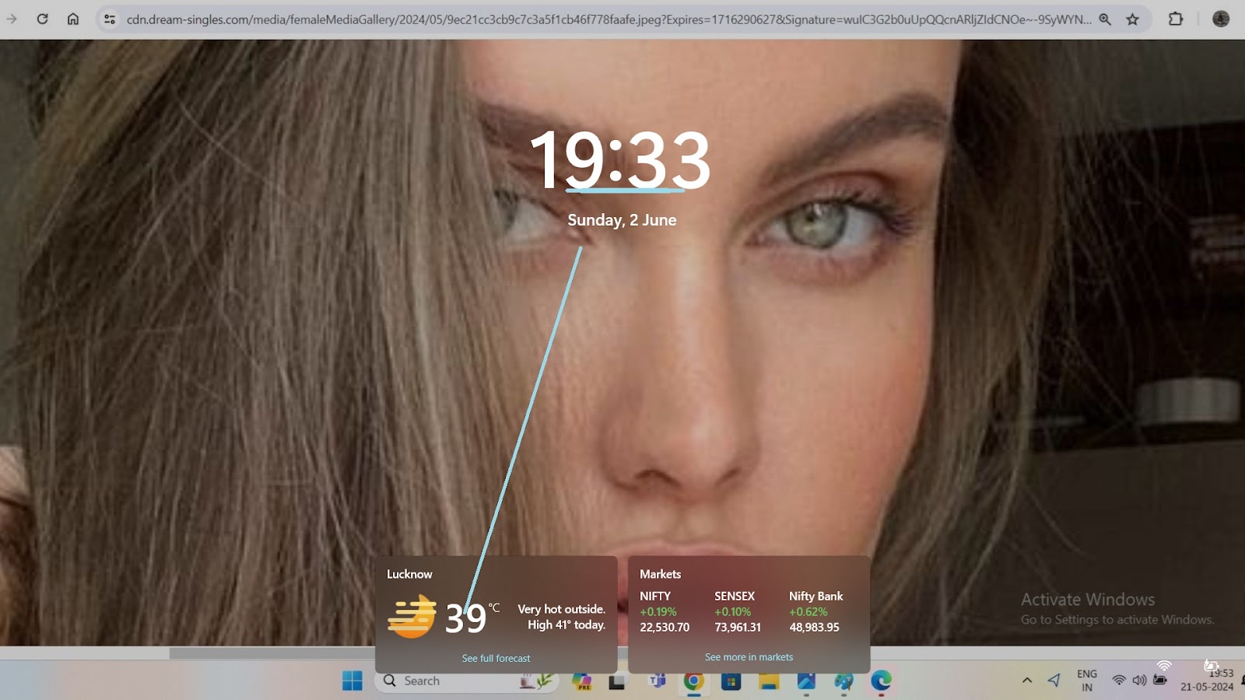Open the browser extensions puzzle icon
This screenshot has height=700, width=1245.
tap(1176, 19)
